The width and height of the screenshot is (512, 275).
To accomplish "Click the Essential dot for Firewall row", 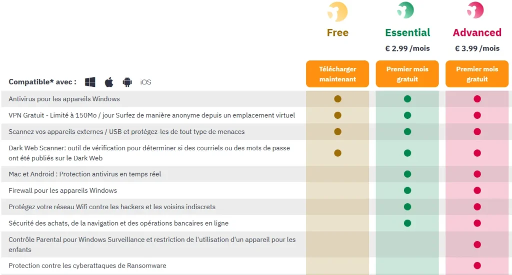I will (407, 190).
